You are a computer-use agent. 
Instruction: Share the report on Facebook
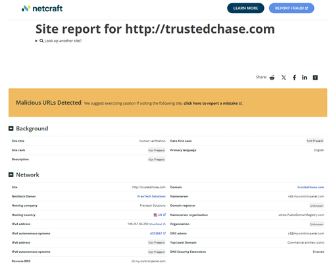[294, 78]
